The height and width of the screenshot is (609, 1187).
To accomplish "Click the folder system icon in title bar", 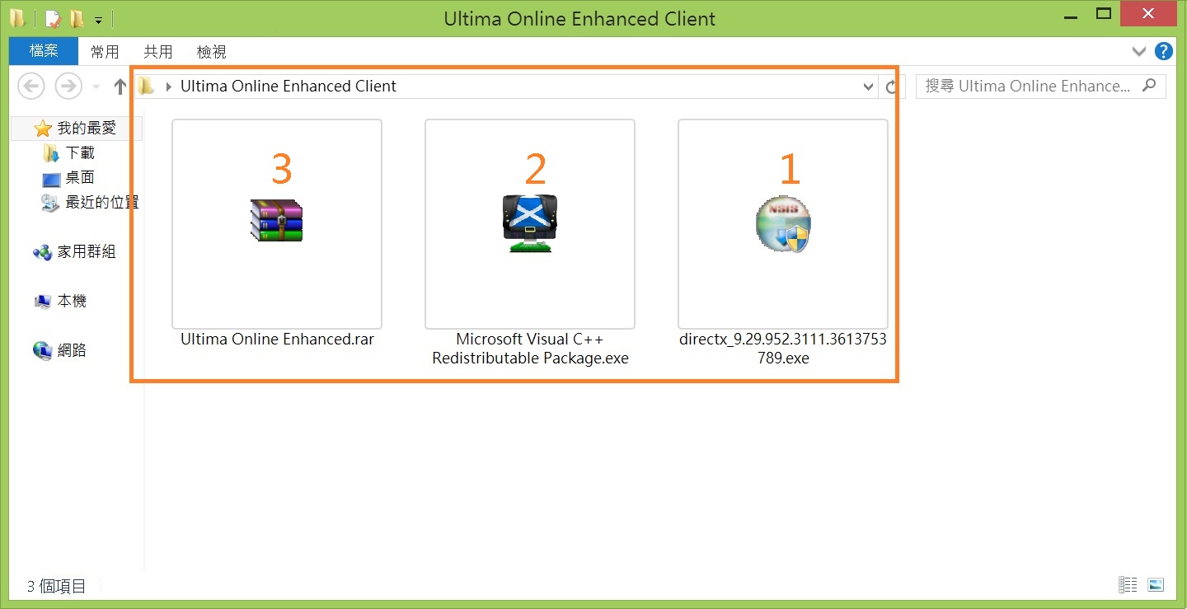I will pos(17,18).
